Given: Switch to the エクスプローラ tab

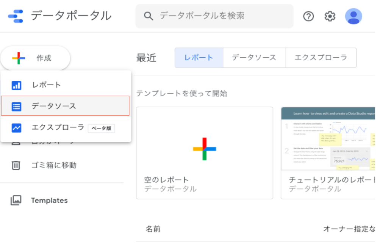Looking at the screenshot, I should pos(321,58).
